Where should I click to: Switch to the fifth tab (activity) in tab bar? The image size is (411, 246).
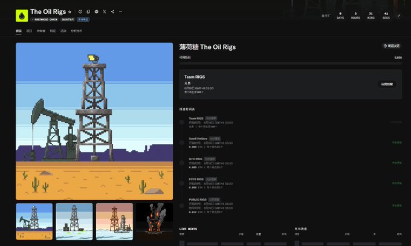click(63, 31)
